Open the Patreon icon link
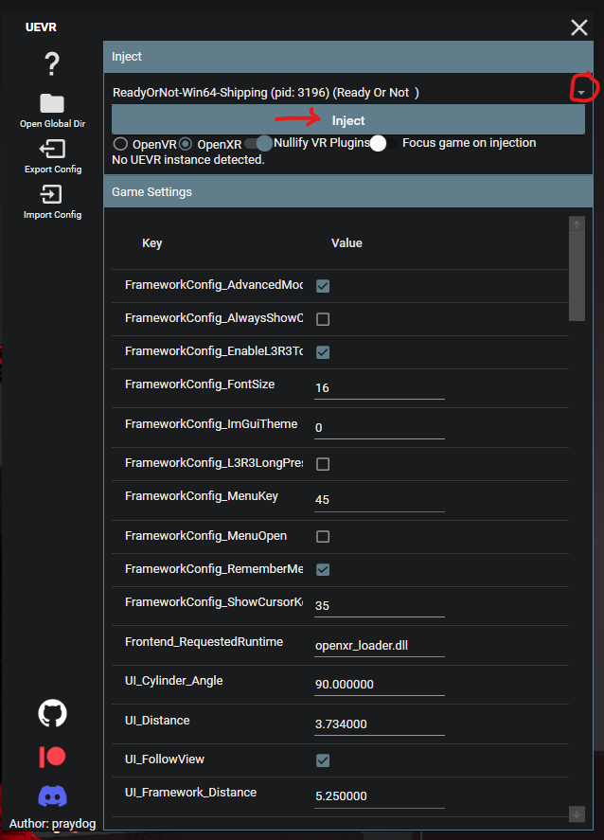The height and width of the screenshot is (840, 604). coord(52,756)
